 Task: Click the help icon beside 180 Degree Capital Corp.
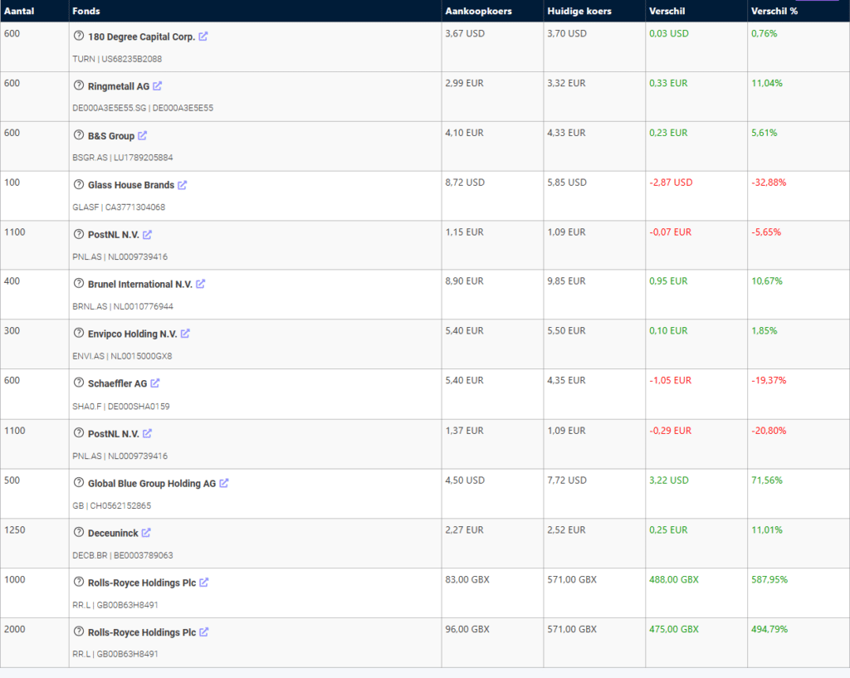click(79, 37)
